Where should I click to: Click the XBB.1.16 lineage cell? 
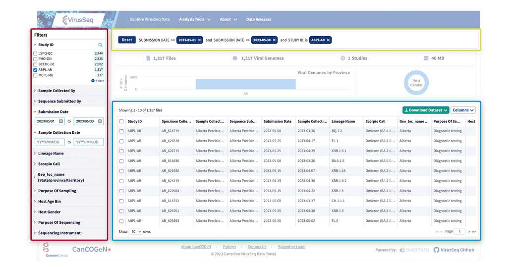(339, 171)
